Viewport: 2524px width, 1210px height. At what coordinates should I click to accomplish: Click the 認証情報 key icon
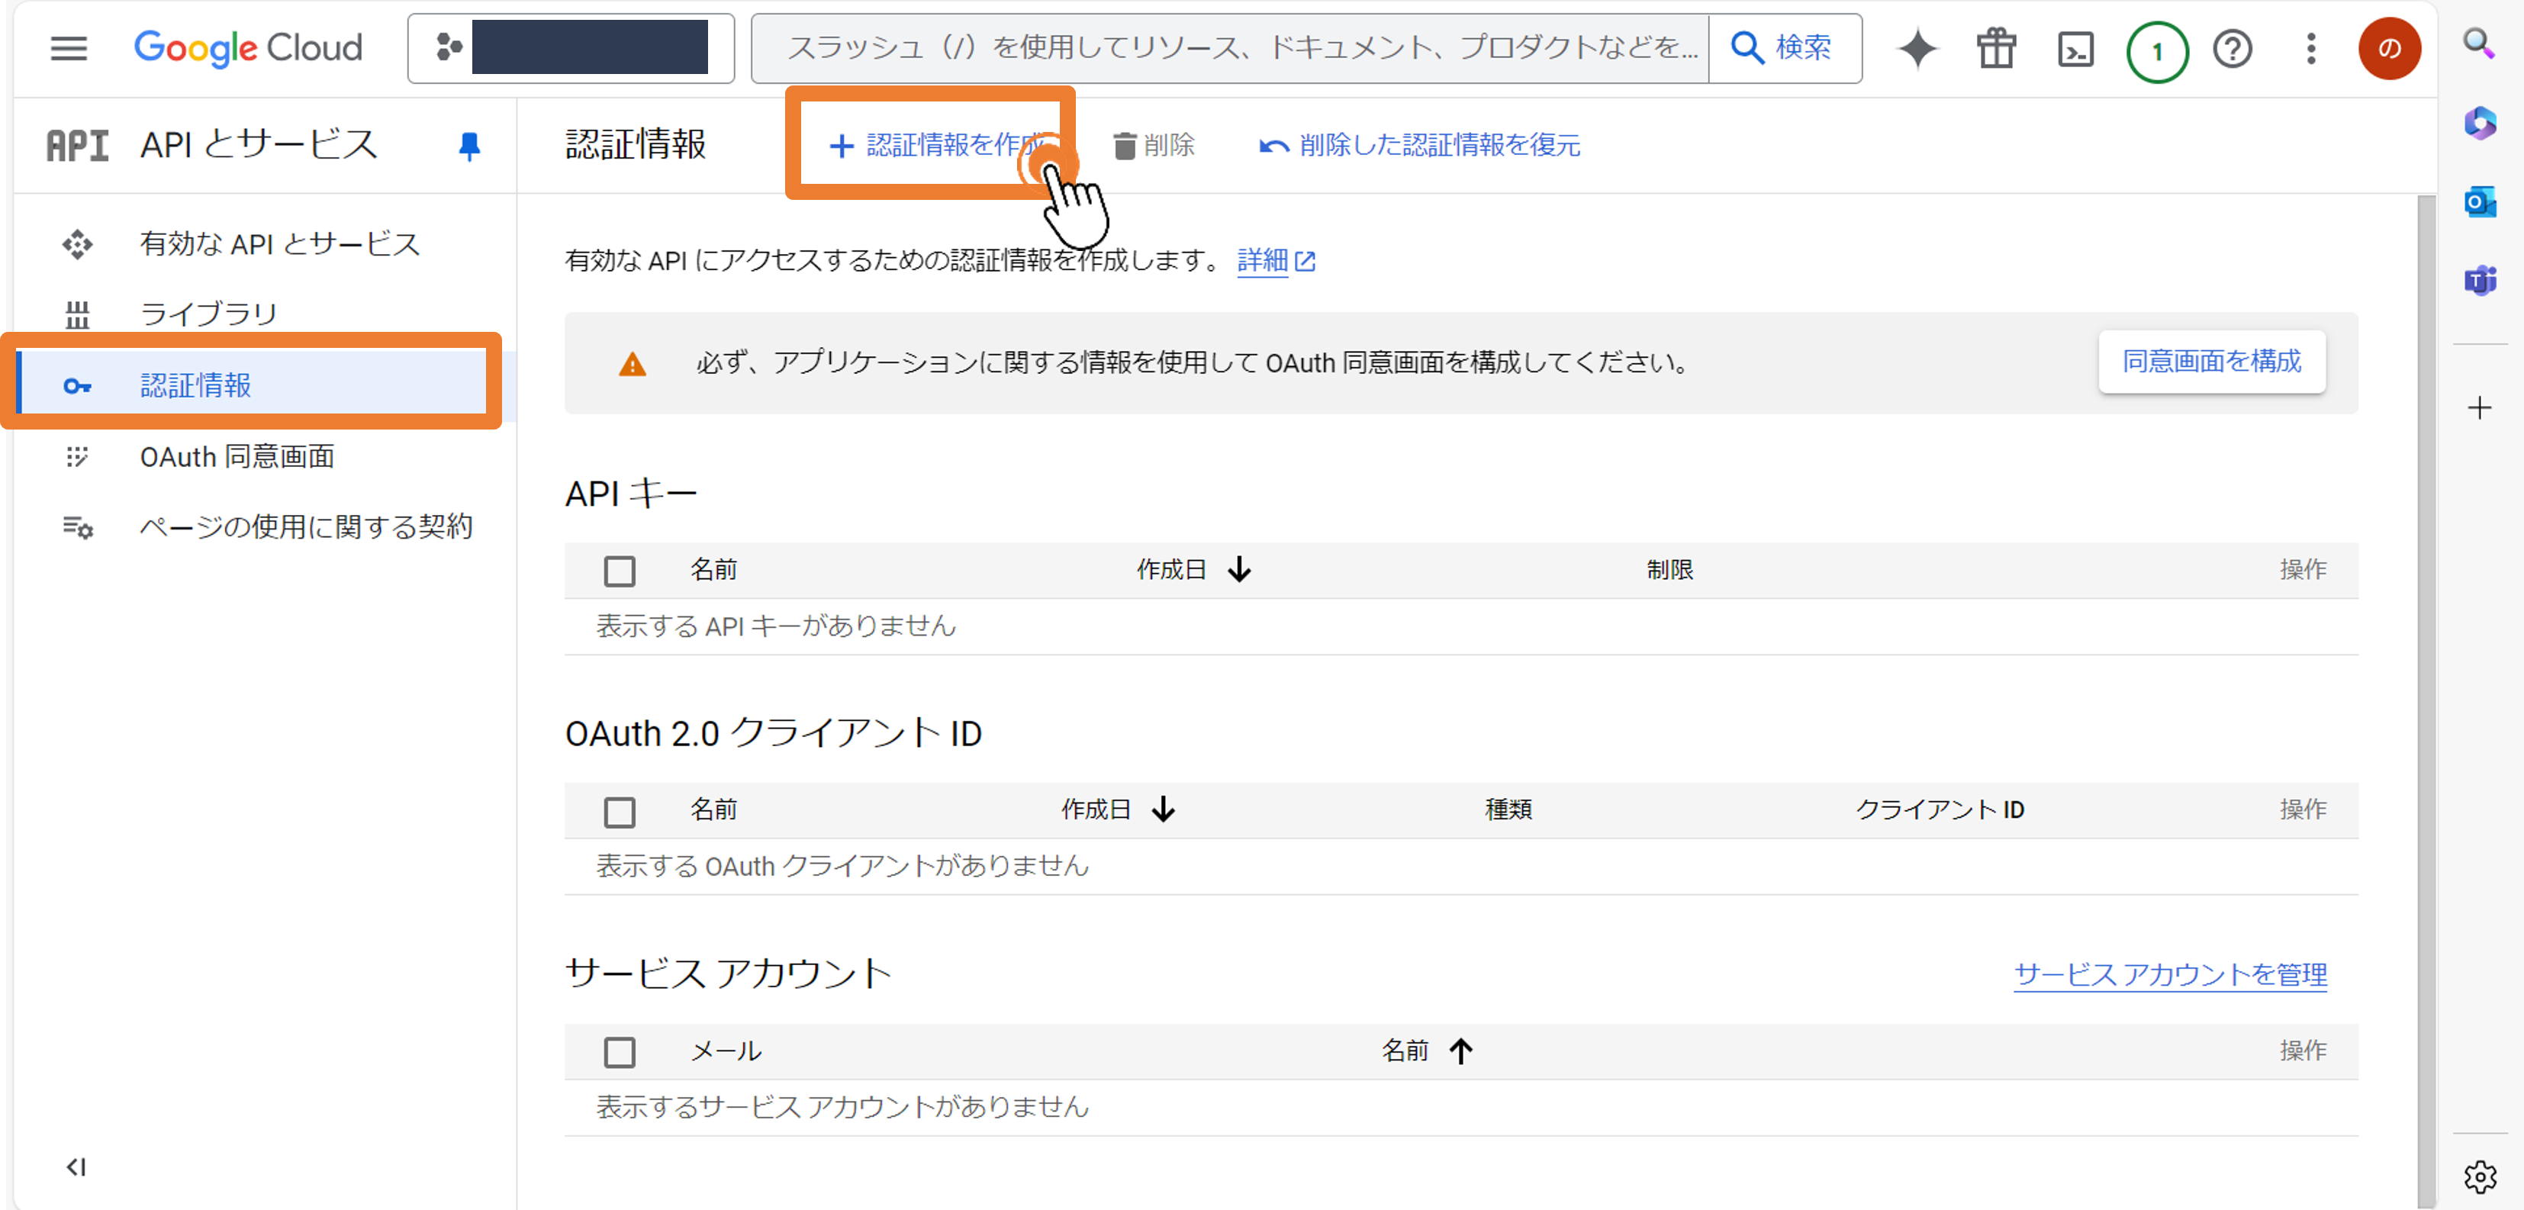tap(77, 386)
